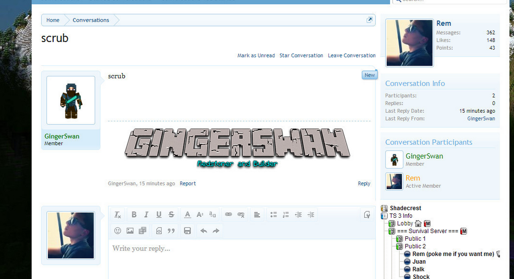514x279 pixels.
Task: Click the red M icon beside Survival Server
Action: (x=464, y=231)
